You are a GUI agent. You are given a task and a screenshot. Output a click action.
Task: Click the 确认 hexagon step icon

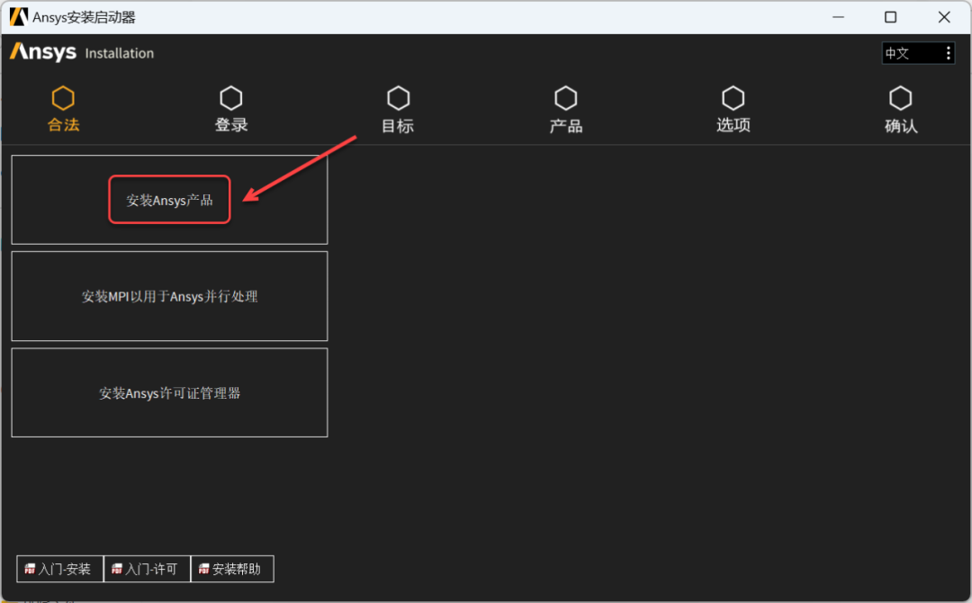[x=900, y=98]
